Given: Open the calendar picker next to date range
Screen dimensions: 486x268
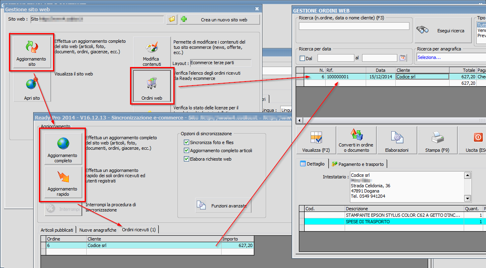Looking at the screenshot, I should (x=403, y=58).
